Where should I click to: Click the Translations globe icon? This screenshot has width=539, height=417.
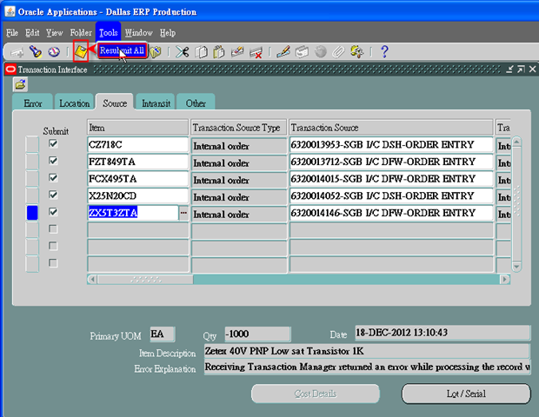321,52
